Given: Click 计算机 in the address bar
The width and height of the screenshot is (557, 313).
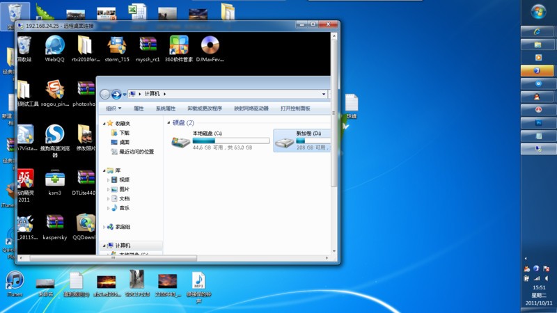Looking at the screenshot, I should (x=152, y=94).
